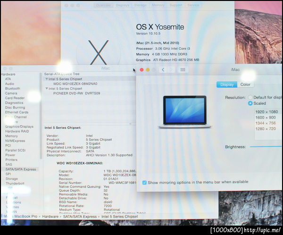Screen dimensions: 283x235
Task: Choose 1600 × 900 resolution
Action: pyautogui.click(x=266, y=117)
